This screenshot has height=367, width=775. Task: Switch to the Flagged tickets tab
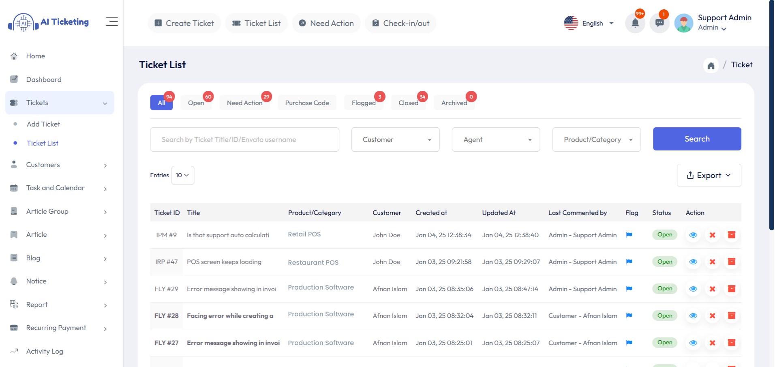pyautogui.click(x=363, y=103)
